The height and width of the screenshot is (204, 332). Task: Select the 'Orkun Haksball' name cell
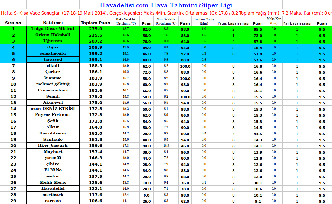[53, 35]
